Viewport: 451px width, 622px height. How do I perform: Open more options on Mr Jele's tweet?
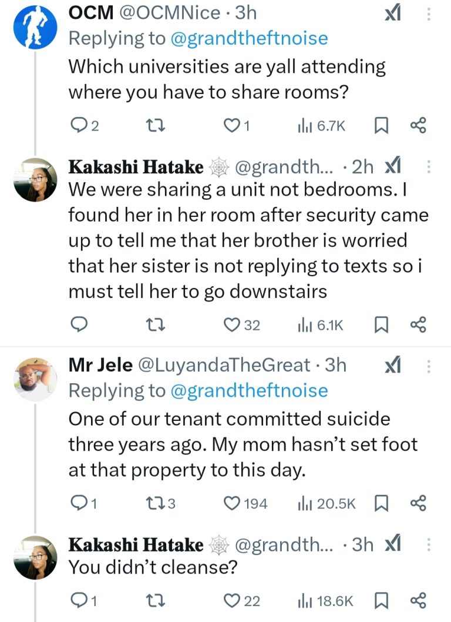(428, 366)
